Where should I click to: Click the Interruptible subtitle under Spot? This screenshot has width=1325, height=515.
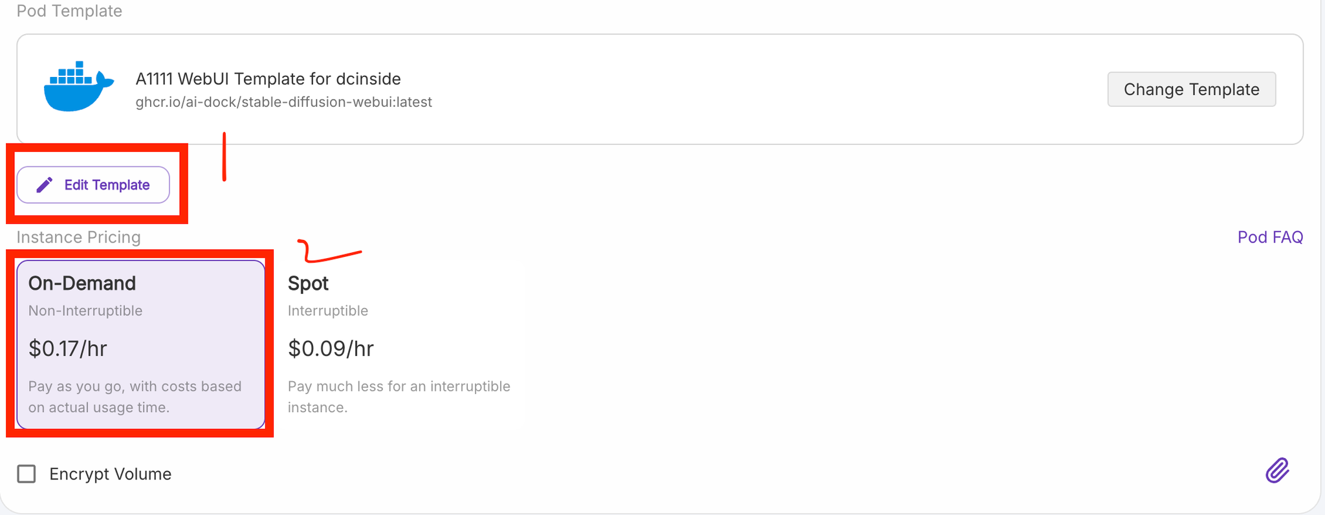pyautogui.click(x=327, y=311)
